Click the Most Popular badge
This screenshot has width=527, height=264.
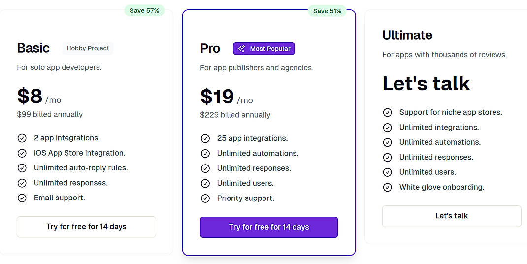(264, 49)
